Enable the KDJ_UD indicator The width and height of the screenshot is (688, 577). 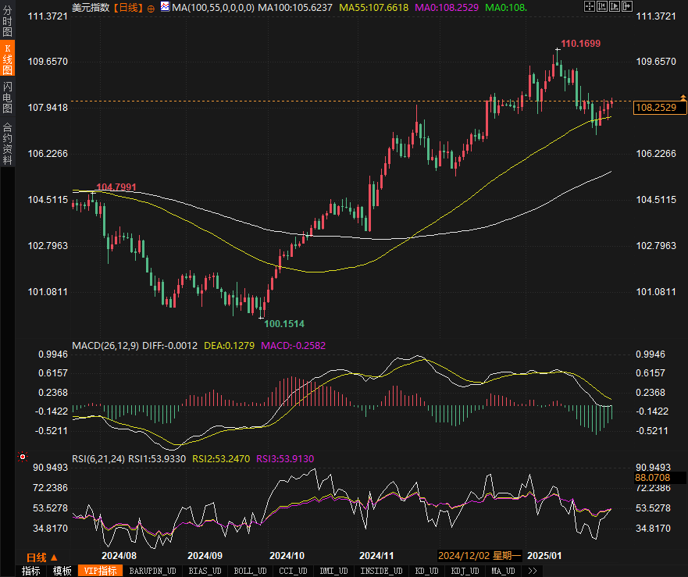(x=465, y=571)
